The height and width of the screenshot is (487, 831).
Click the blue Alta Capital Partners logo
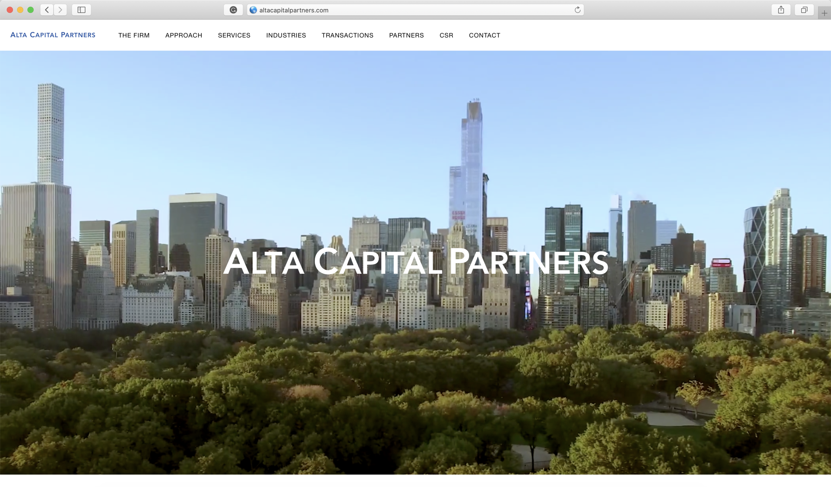[x=53, y=35]
